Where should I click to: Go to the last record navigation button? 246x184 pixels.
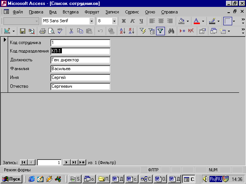[x=74, y=163]
